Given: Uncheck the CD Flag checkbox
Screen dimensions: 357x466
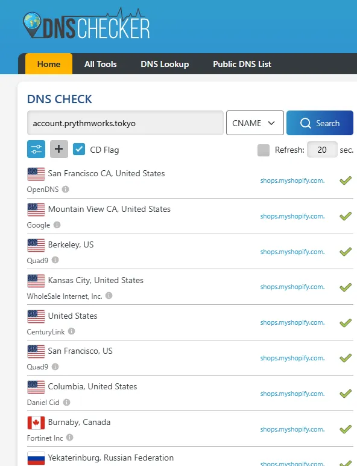Looking at the screenshot, I should (79, 149).
